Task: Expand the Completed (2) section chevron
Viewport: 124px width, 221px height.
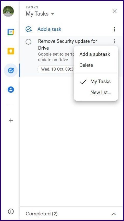Action: [x=114, y=214]
